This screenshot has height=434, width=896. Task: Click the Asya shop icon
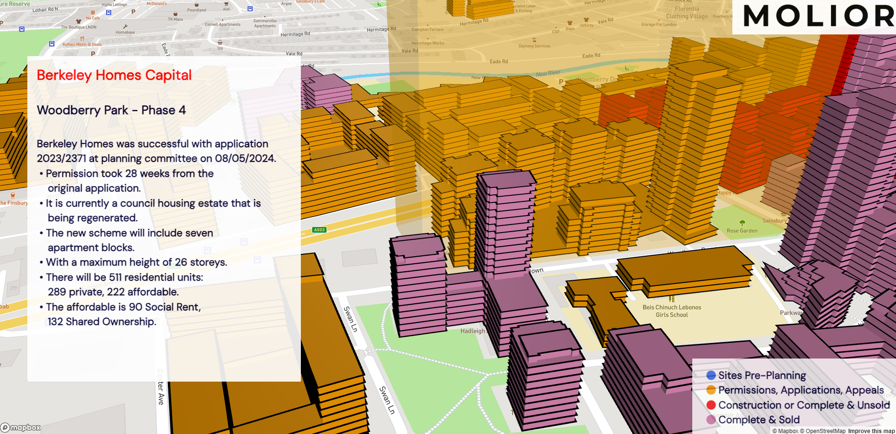click(x=570, y=23)
